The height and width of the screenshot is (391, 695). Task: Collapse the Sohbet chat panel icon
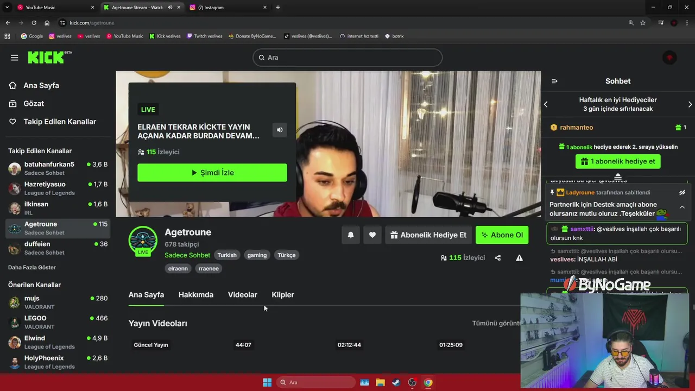[x=554, y=81]
